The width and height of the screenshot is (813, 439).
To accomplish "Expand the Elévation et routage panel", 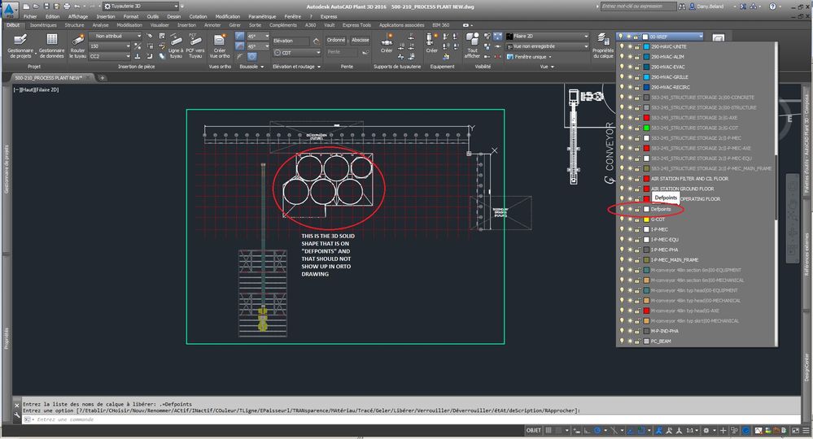I will [296, 67].
